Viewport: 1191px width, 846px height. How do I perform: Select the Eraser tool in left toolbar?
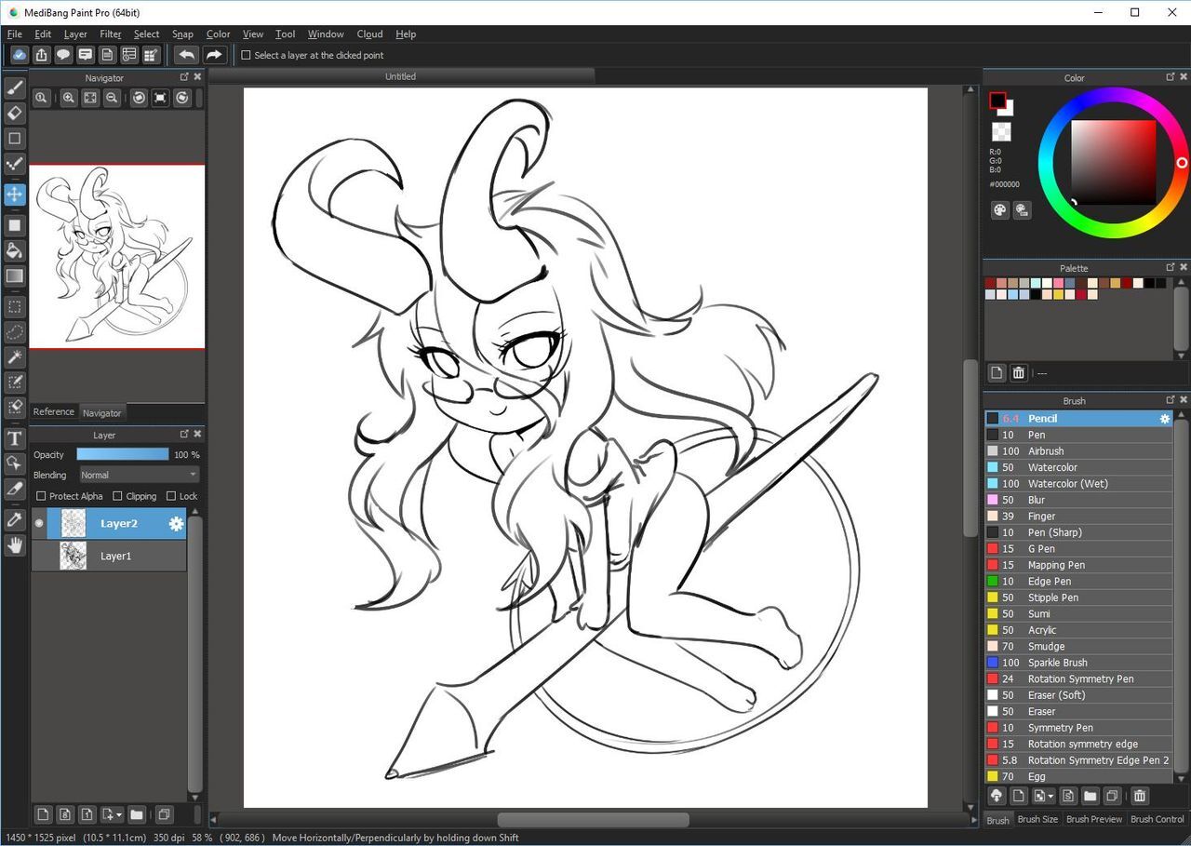click(x=15, y=114)
